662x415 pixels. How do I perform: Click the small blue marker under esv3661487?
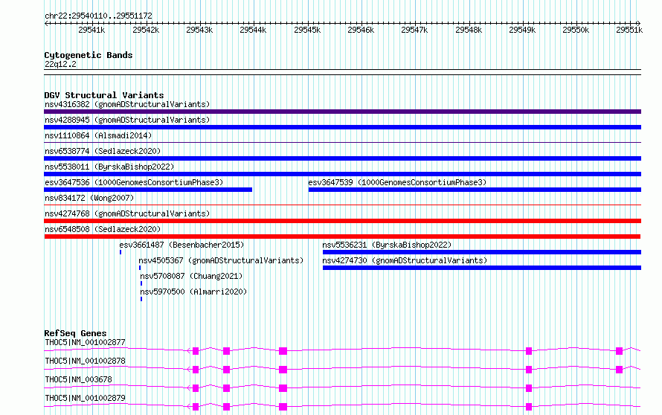[120, 252]
